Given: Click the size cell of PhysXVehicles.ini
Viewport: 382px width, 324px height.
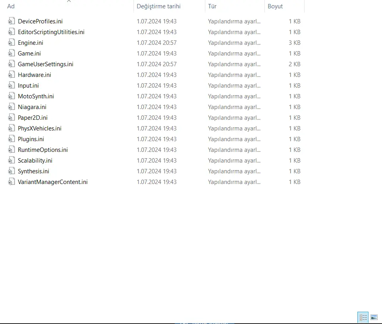Looking at the screenshot, I should [x=295, y=128].
